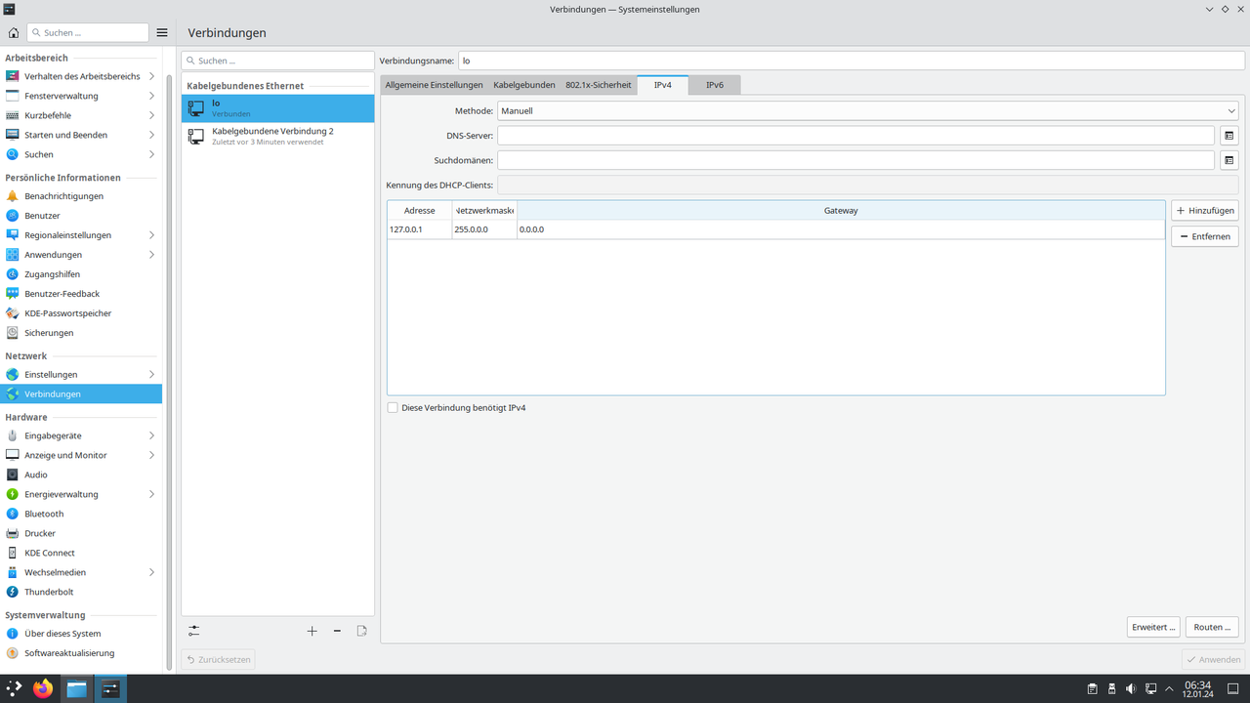Show hidden system tray icons arrow
The height and width of the screenshot is (703, 1250).
[1170, 688]
